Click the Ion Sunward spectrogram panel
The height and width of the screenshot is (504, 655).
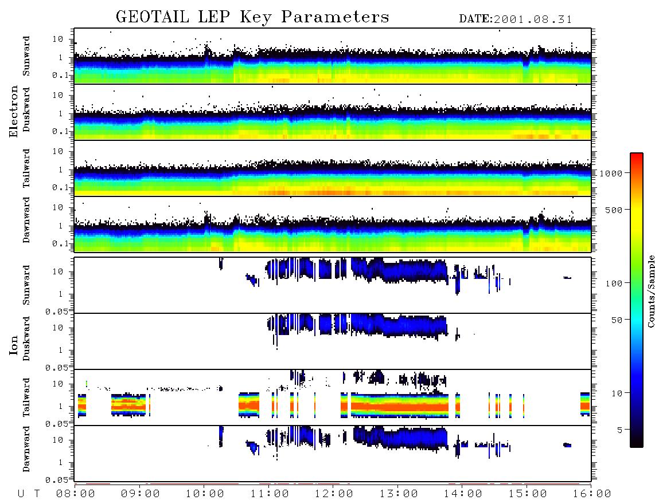[x=333, y=285]
